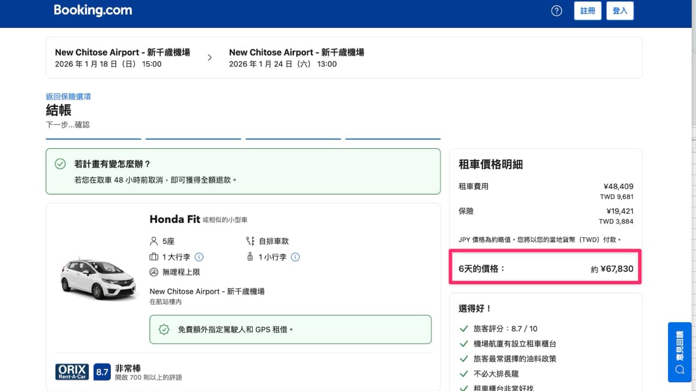Click the 開啟 700 則以上的評語 text
Screen dimensions: 696x391
(148, 378)
